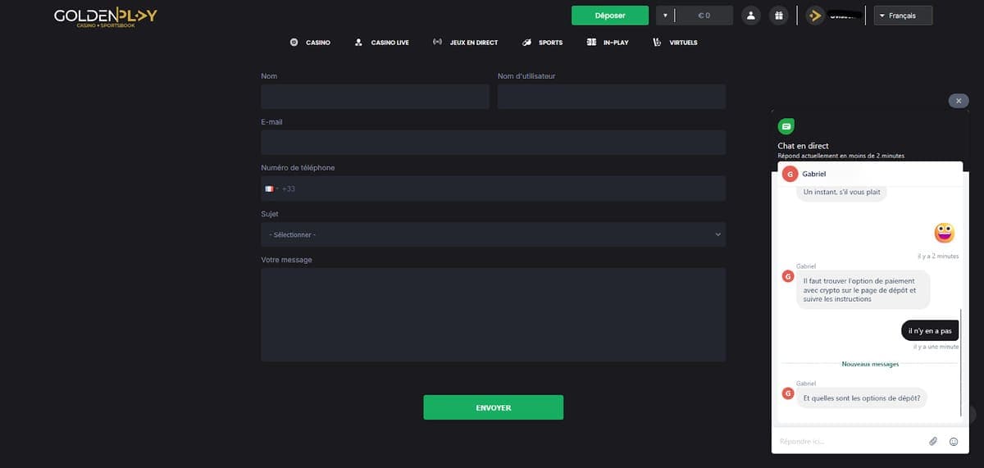Open the balance dropdown arrow

pos(665,16)
